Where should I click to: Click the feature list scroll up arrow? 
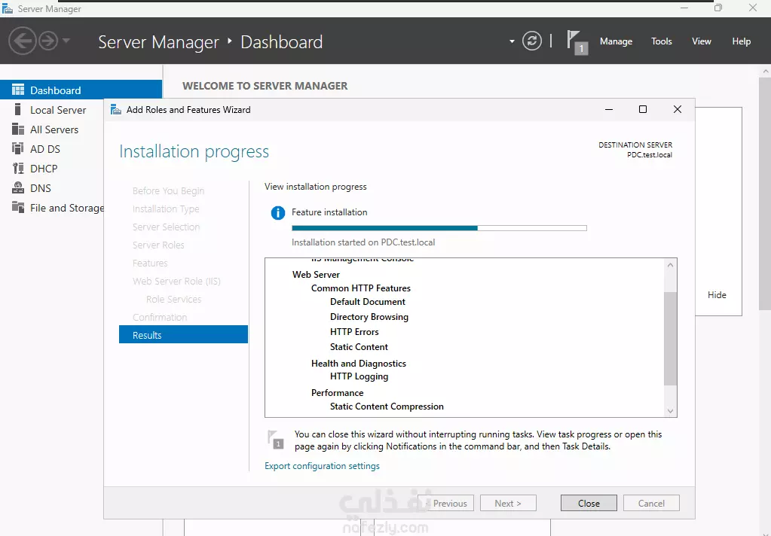670,265
